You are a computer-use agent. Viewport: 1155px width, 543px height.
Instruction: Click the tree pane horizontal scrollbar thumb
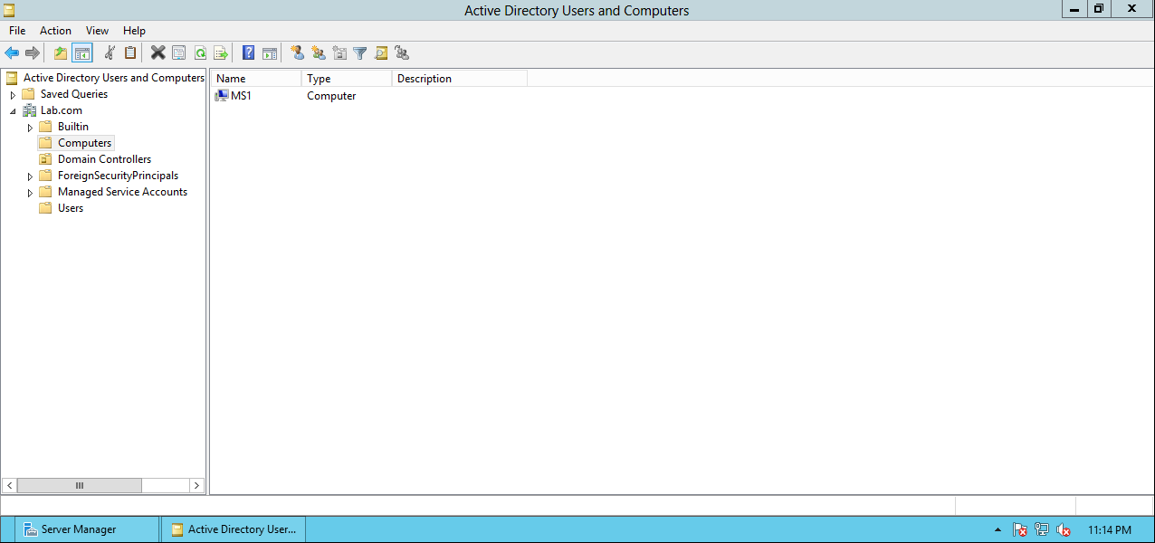point(80,486)
